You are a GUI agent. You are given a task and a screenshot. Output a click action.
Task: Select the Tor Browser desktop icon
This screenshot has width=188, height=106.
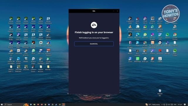pyautogui.click(x=130, y=44)
